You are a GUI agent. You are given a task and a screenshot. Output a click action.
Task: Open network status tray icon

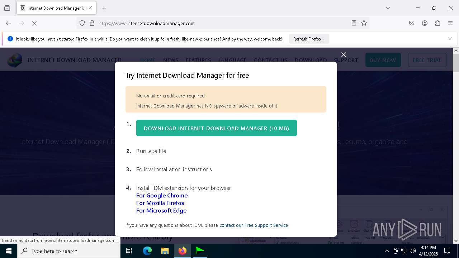(x=404, y=251)
